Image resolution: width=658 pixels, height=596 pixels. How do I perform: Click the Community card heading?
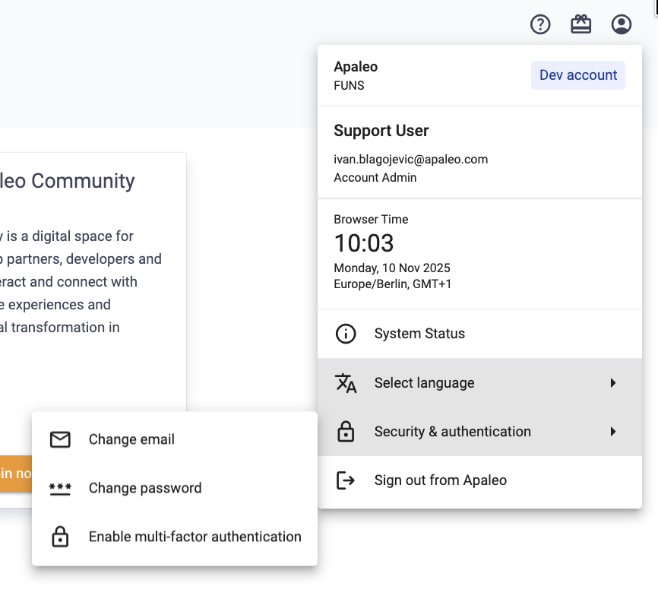pos(67,181)
